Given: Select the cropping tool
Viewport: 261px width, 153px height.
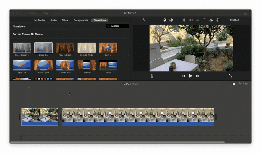Looking at the screenshot, I should (178, 20).
